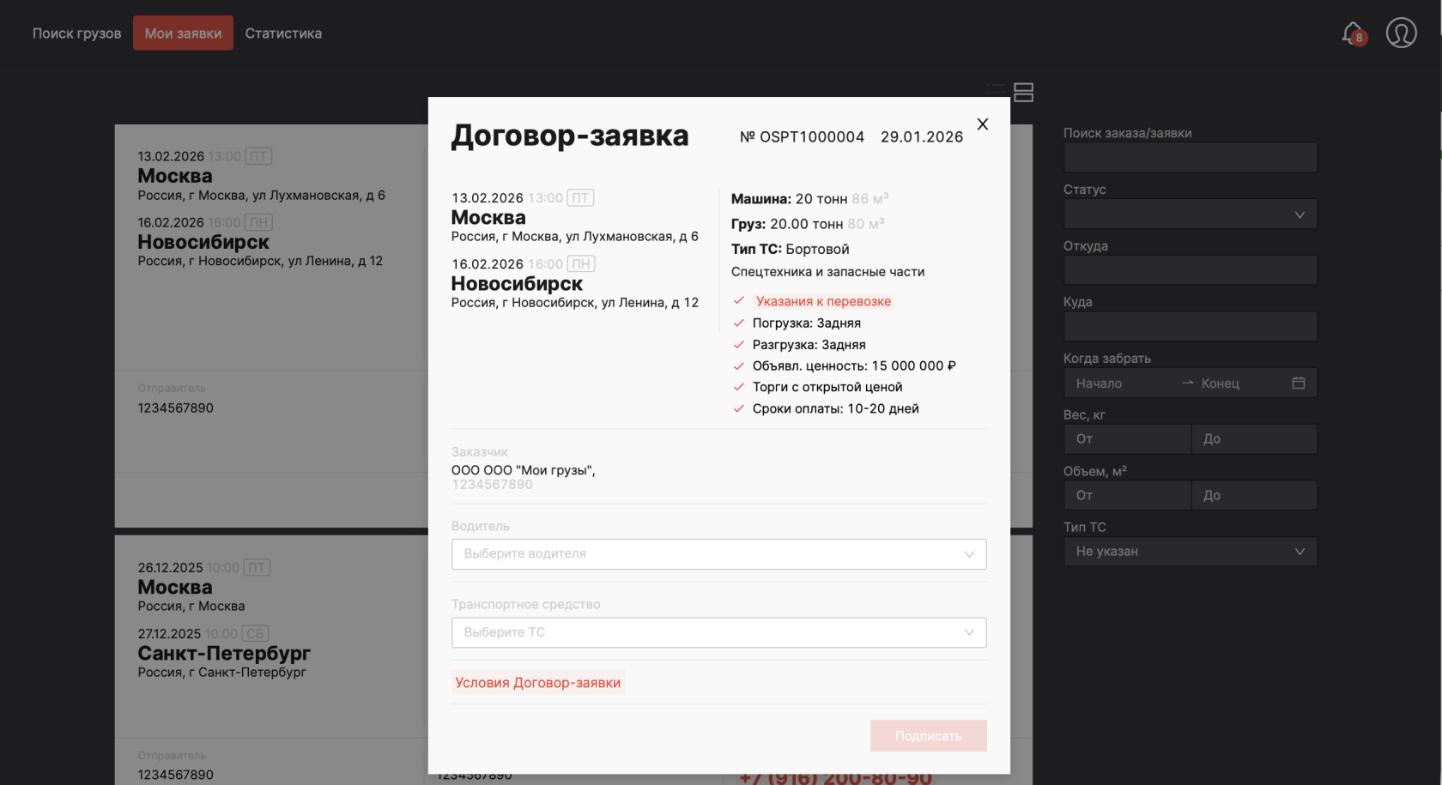This screenshot has height=785, width=1442.
Task: Expand the Статус filter dropdown
Action: coord(1190,214)
